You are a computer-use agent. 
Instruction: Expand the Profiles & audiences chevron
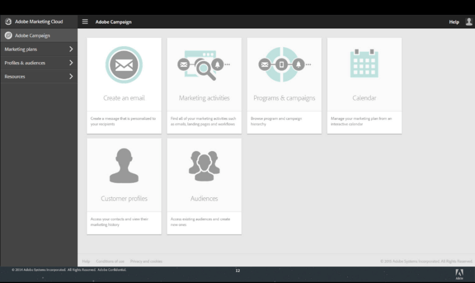point(71,63)
